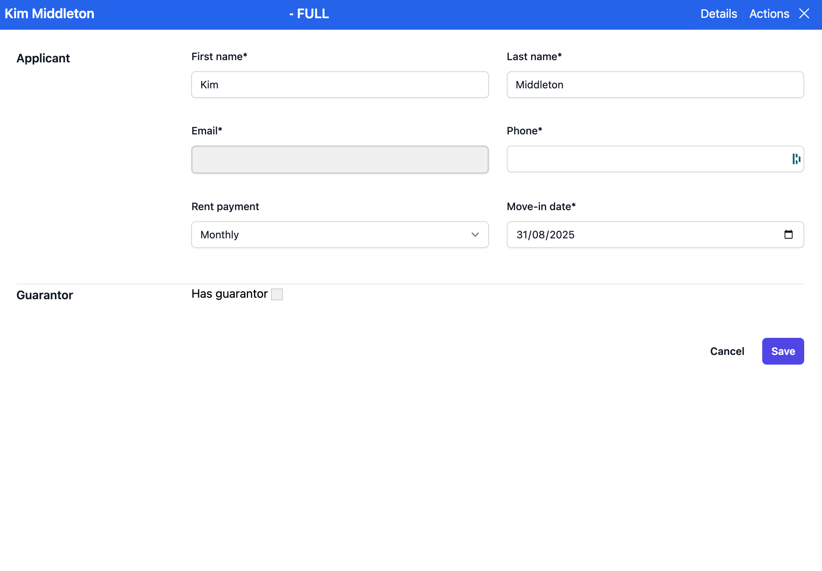Screen dimensions: 822x571
Task: Open the Actions menu in header
Action: coord(769,14)
